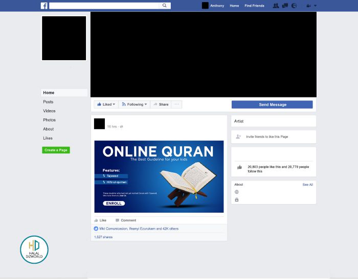The image size is (358, 279).
Task: Open the Online Quran post image
Action: coord(159,176)
